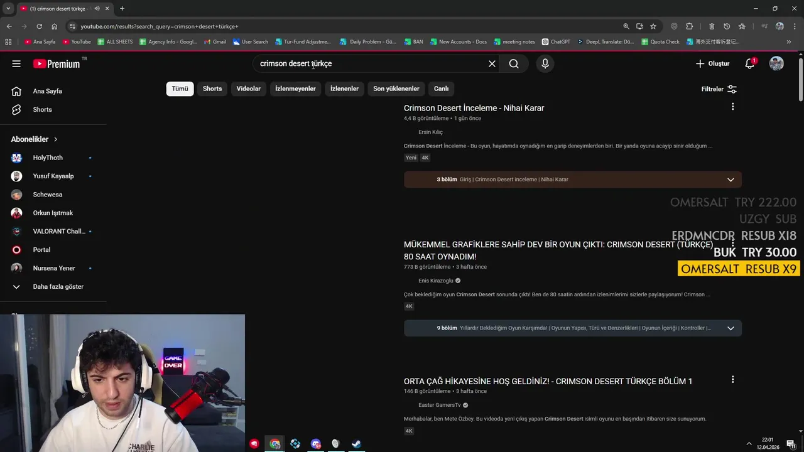This screenshot has width=804, height=452.
Task: Open the Orkun Işıtmak subscription channel
Action: (53, 213)
